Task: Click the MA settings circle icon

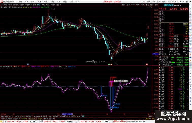Action: [13, 7]
